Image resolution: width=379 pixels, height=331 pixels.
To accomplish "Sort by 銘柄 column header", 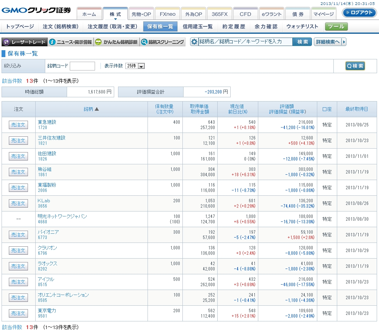I will click(91, 109).
